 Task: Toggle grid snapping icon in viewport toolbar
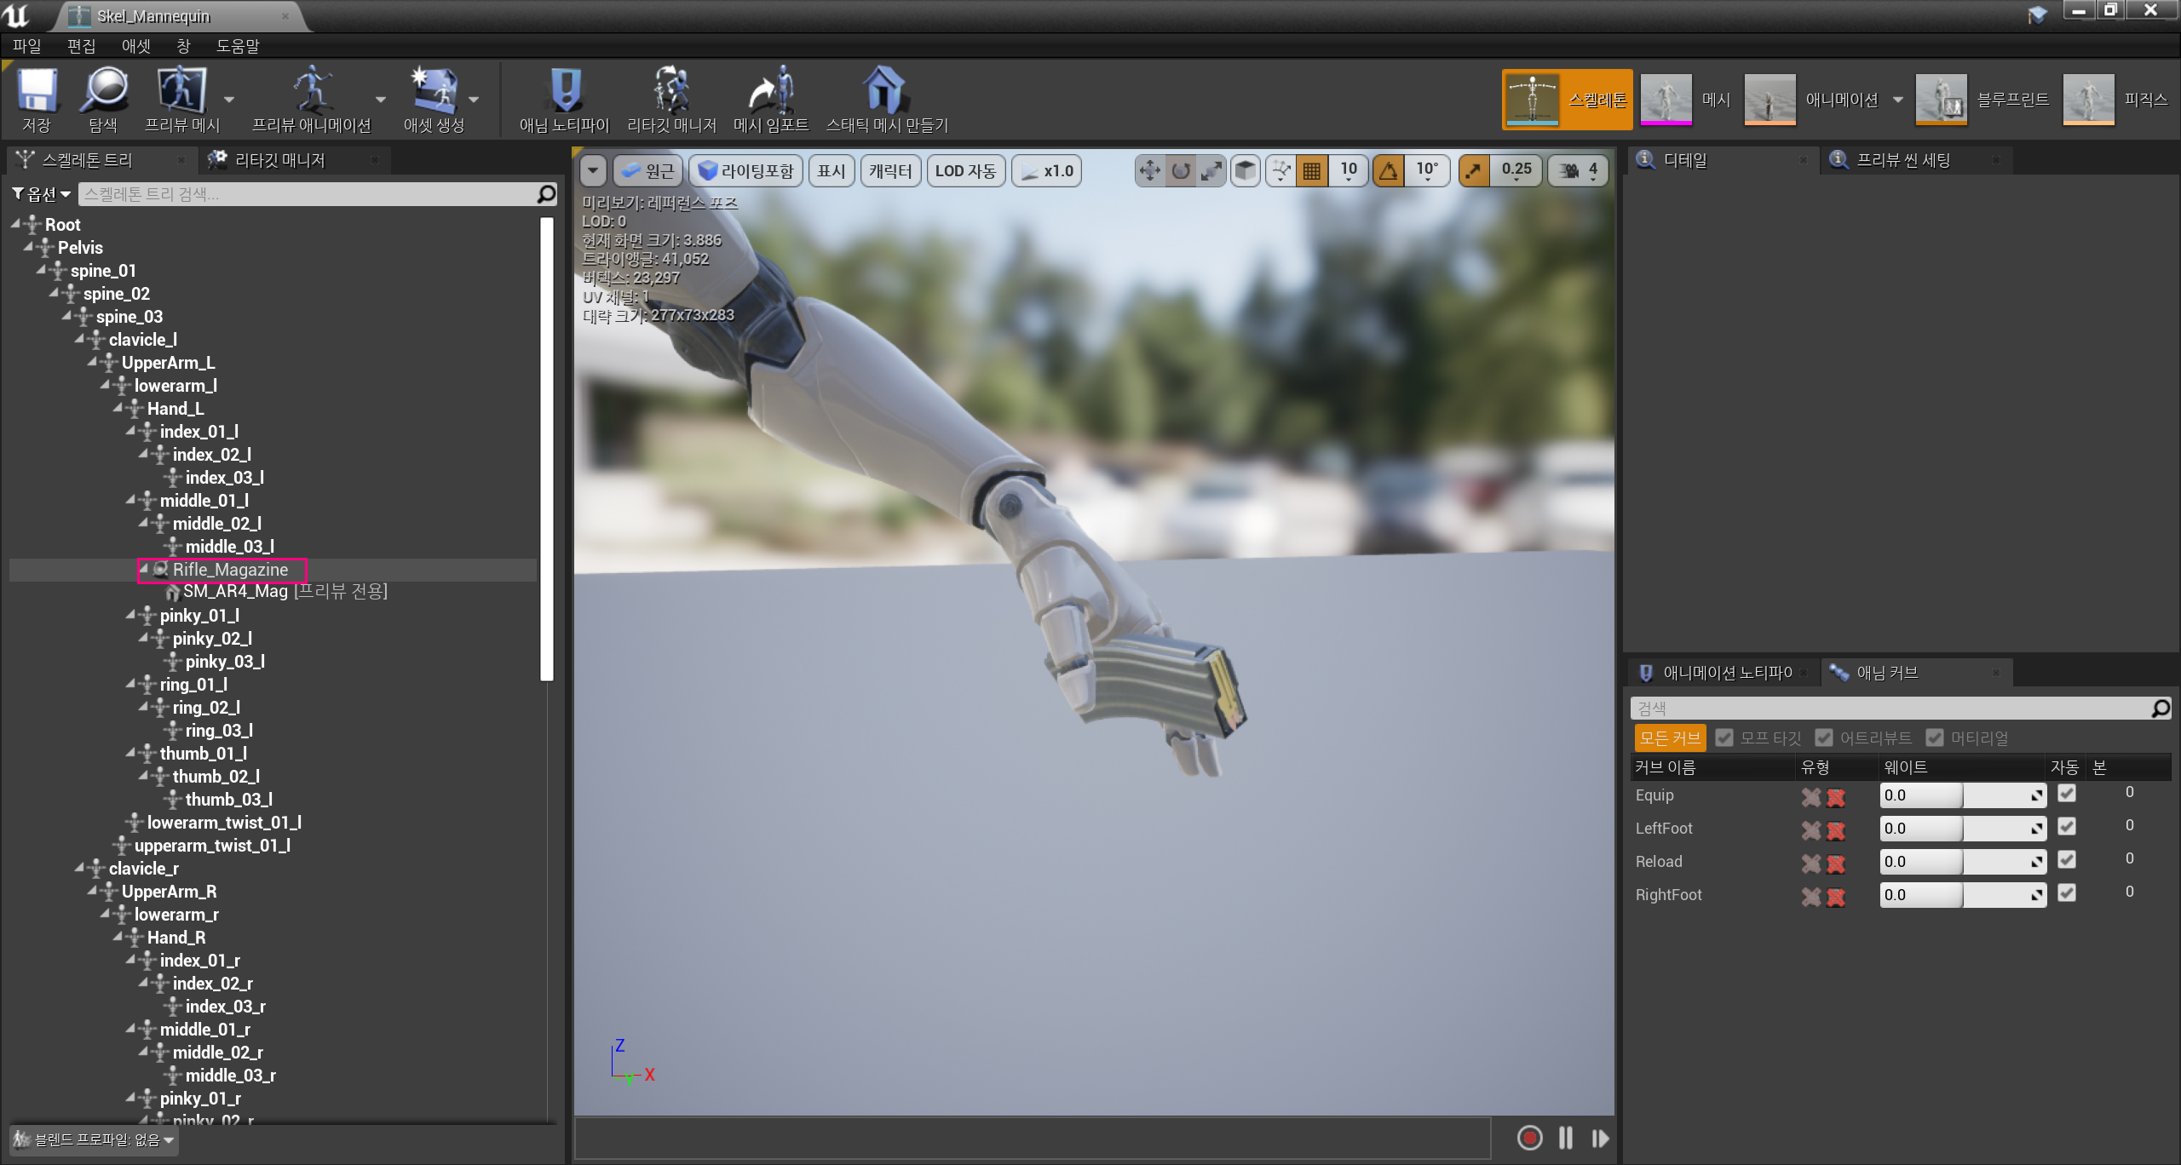click(x=1312, y=171)
